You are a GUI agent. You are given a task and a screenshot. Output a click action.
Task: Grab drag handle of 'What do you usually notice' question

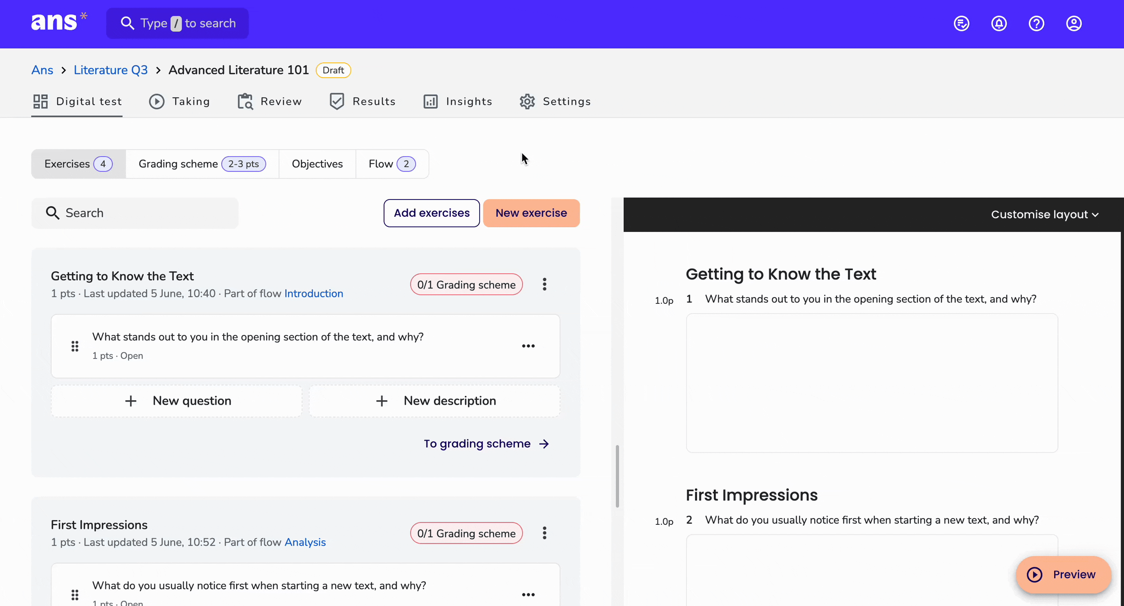coord(75,595)
